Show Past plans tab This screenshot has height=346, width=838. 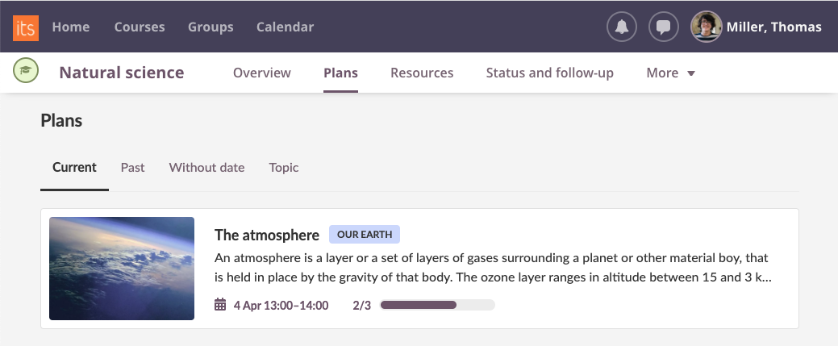[133, 167]
